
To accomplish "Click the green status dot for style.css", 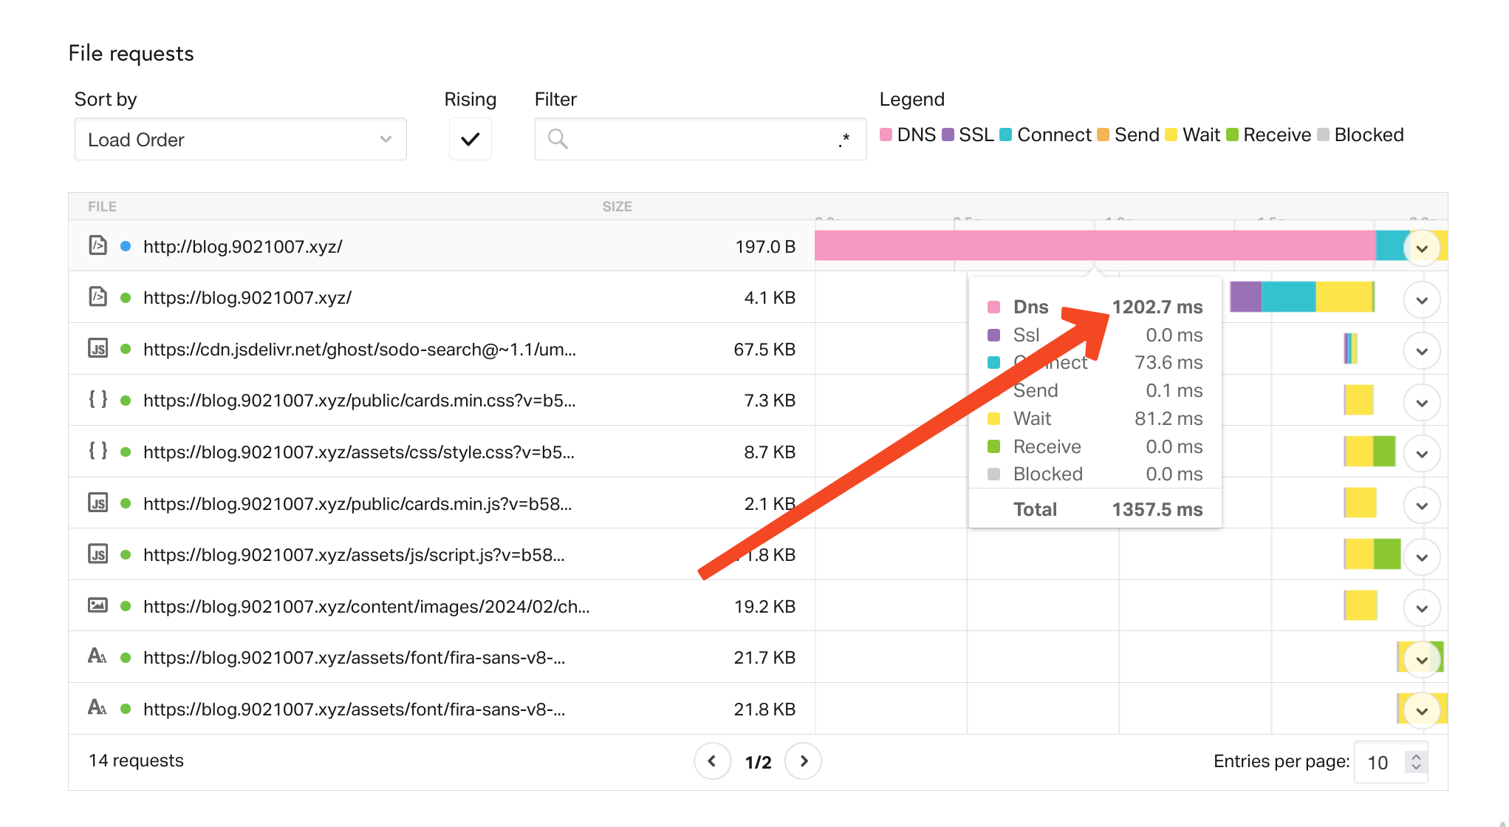I will click(126, 452).
